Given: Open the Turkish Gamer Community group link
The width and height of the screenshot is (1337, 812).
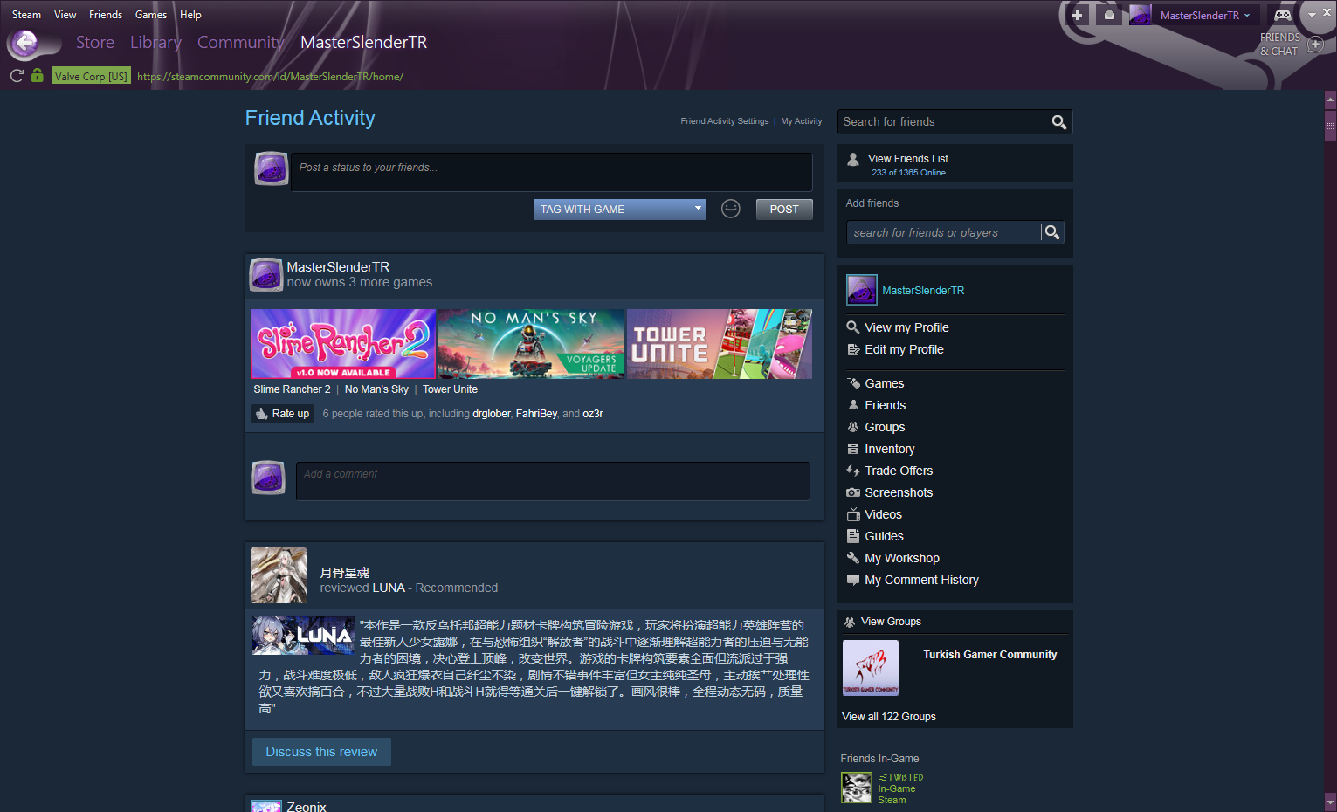Looking at the screenshot, I should coord(990,655).
